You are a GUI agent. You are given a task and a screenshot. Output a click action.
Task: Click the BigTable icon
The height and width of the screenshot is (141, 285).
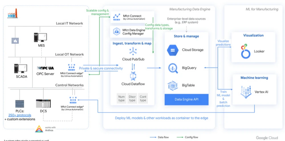coord(173,85)
